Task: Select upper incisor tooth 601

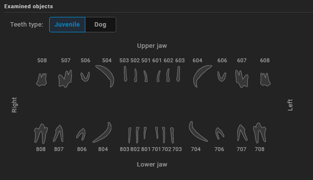Action: tap(159, 76)
